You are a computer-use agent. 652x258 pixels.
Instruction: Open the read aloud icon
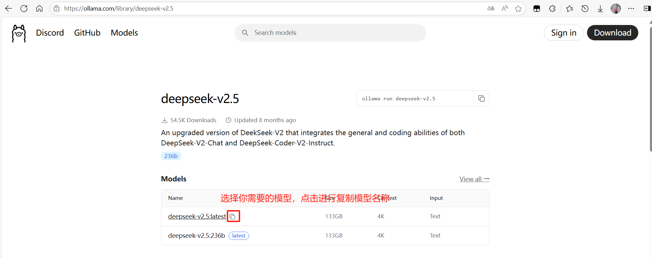505,9
